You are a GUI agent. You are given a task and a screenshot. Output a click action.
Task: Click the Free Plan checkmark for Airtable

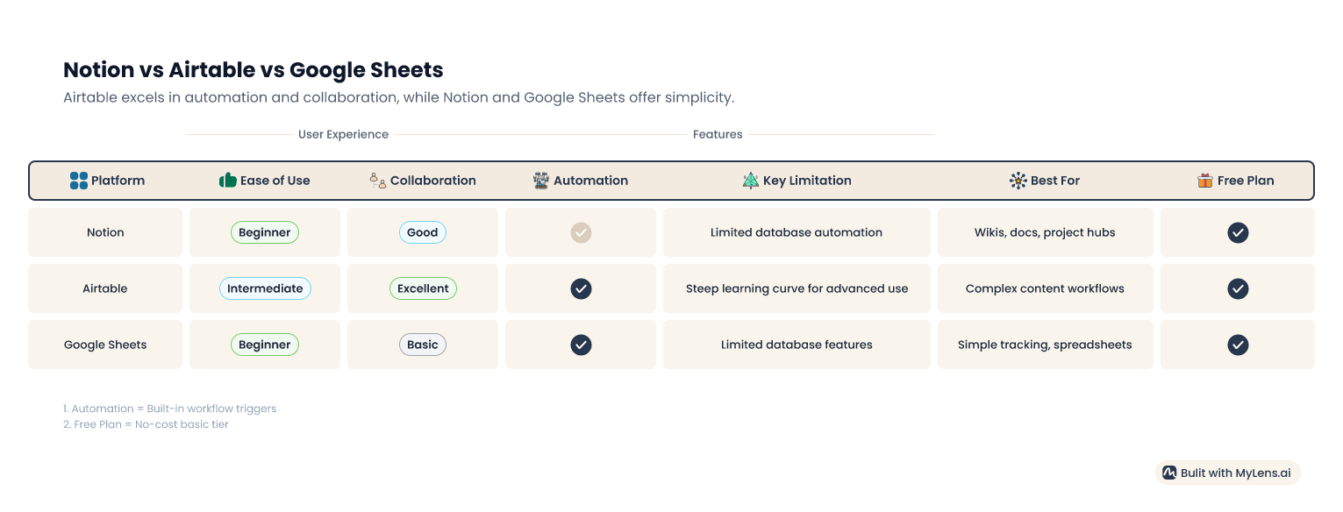pos(1238,288)
